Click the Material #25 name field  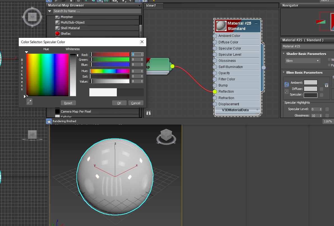(x=308, y=46)
